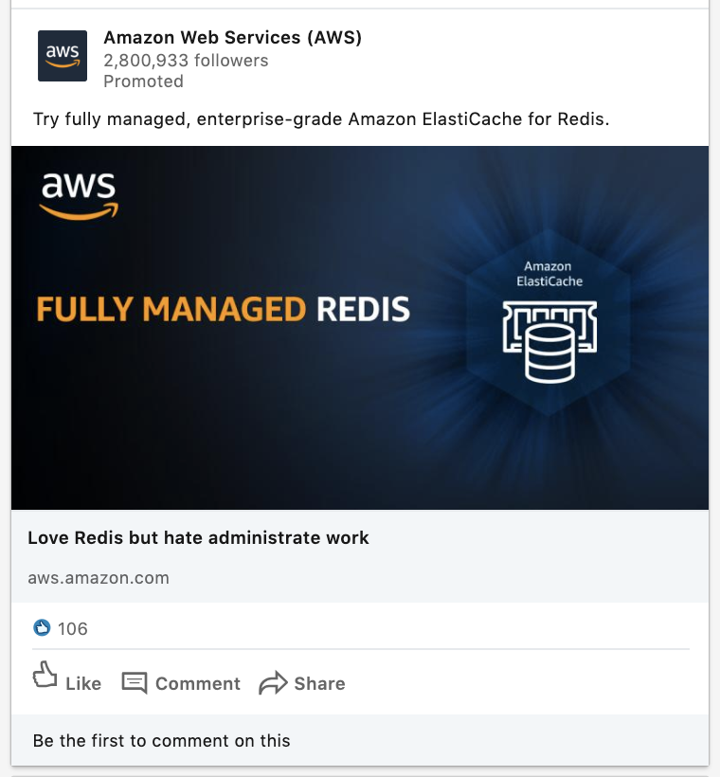Select the thumbs-up icon on the Like action
Viewport: 720px width, 777px height.
[x=45, y=677]
